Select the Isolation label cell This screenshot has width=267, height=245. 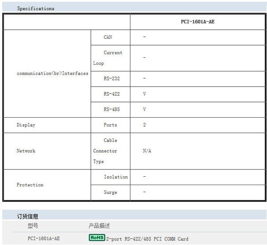pos(115,177)
